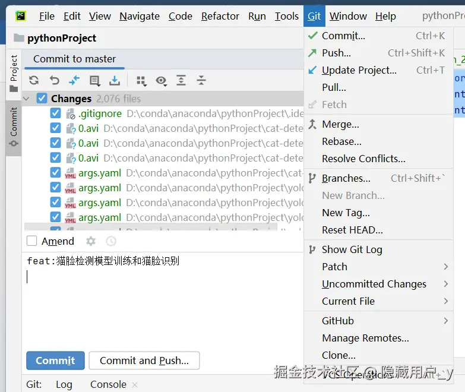Open Branches... from Git menu

coord(379,179)
